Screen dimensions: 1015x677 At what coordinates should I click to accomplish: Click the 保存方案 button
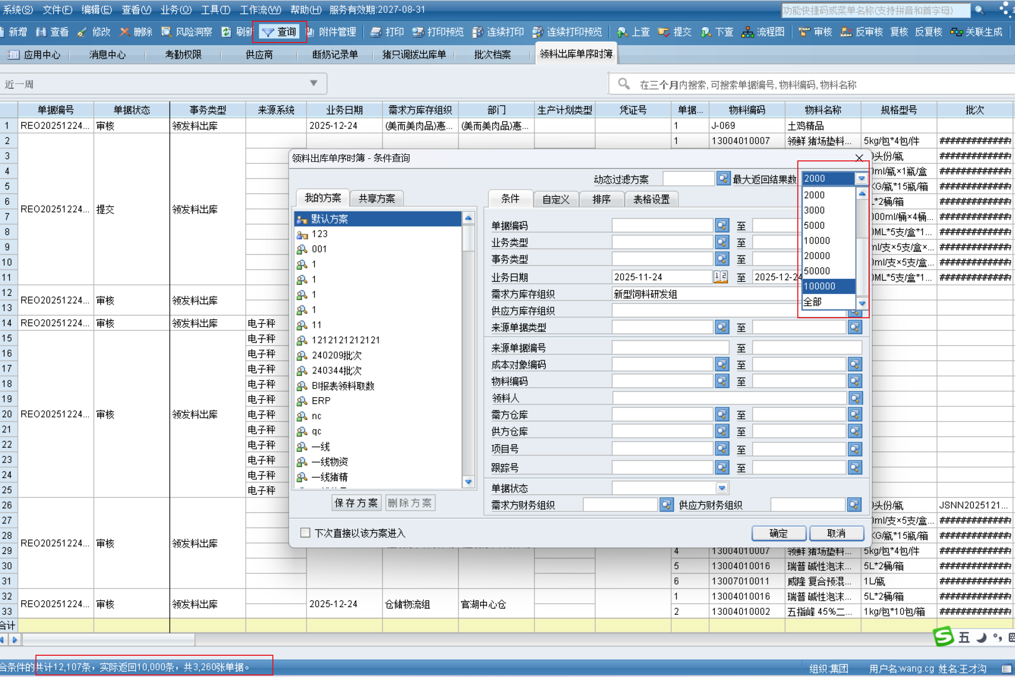click(x=356, y=503)
